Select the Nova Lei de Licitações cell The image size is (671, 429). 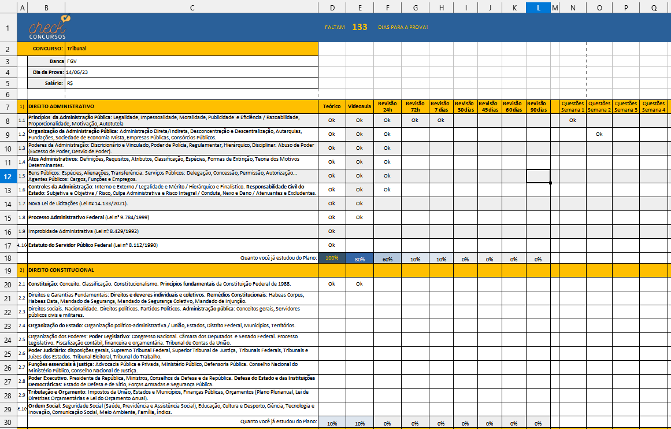coord(172,204)
